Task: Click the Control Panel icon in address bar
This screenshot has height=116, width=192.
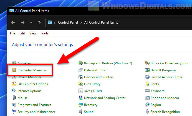Action: [50, 22]
